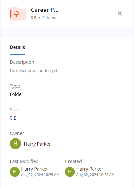
Task: Click the shared folder icon in the header
Action: [18, 14]
